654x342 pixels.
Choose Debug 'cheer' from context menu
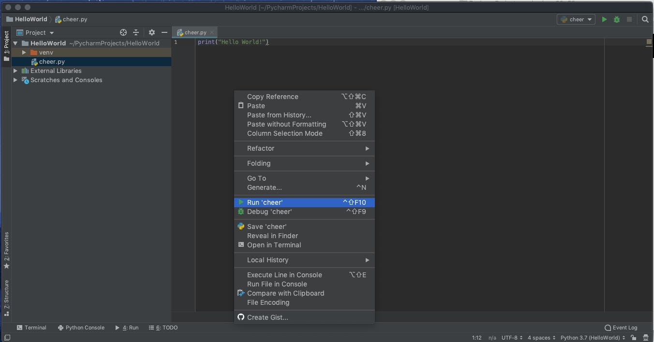pos(304,212)
